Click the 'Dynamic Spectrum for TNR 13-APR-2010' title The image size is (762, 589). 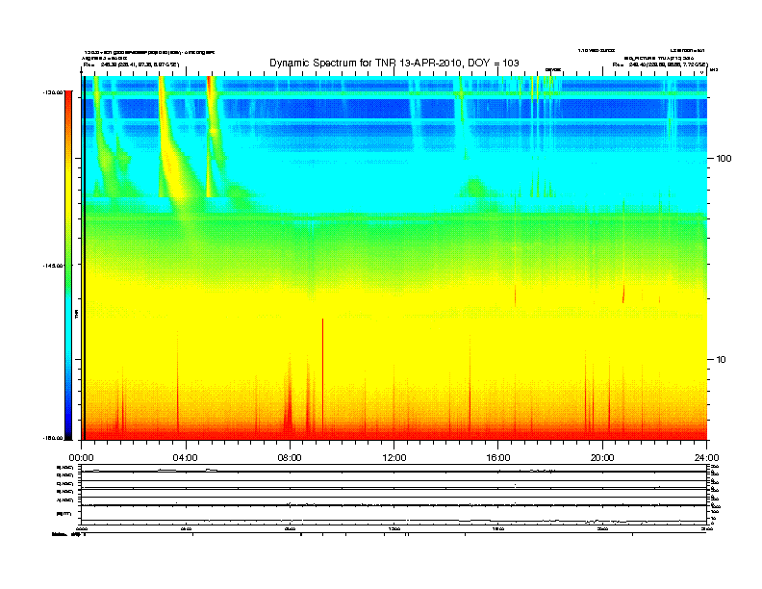point(394,63)
